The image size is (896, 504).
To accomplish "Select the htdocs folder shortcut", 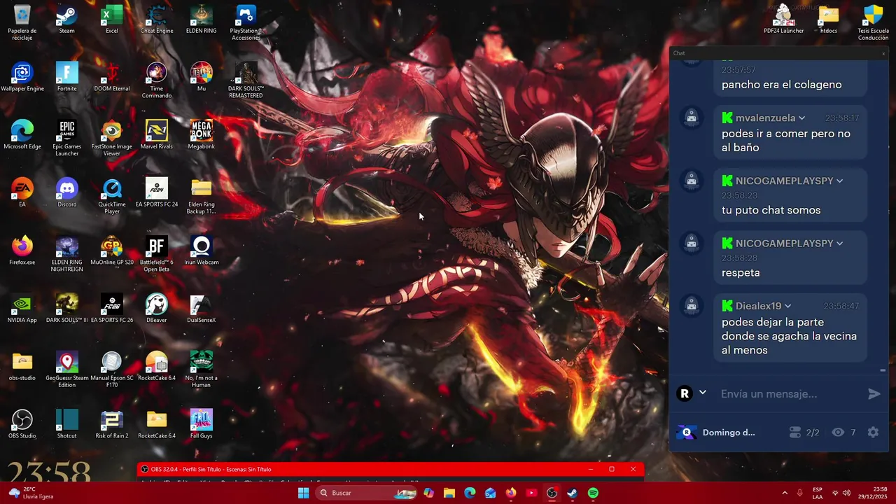I will point(829,20).
